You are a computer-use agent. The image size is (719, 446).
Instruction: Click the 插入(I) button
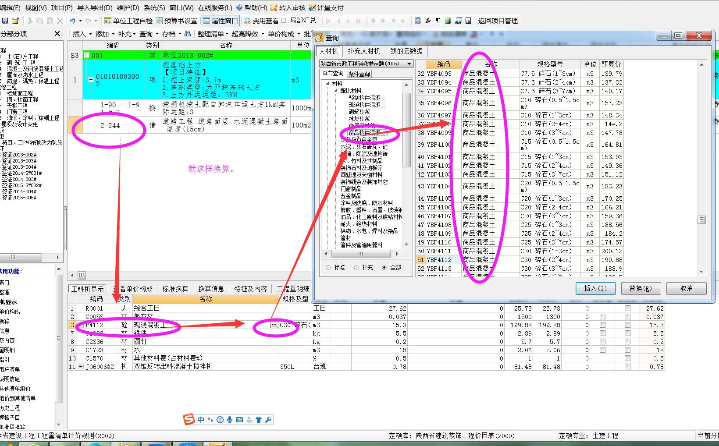(x=595, y=288)
